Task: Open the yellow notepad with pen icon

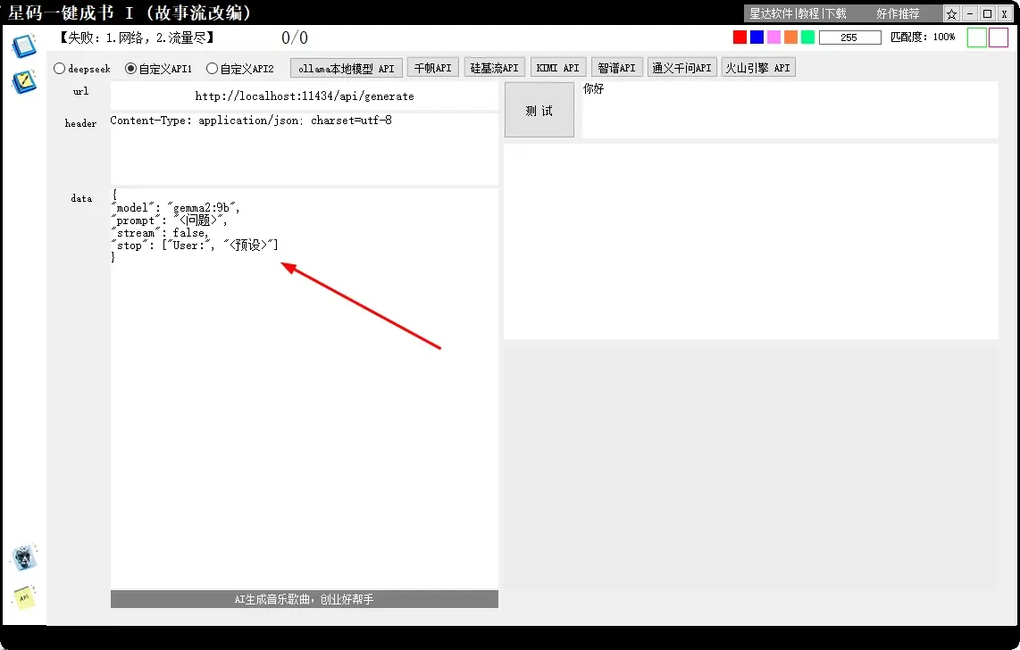Action: [24, 82]
